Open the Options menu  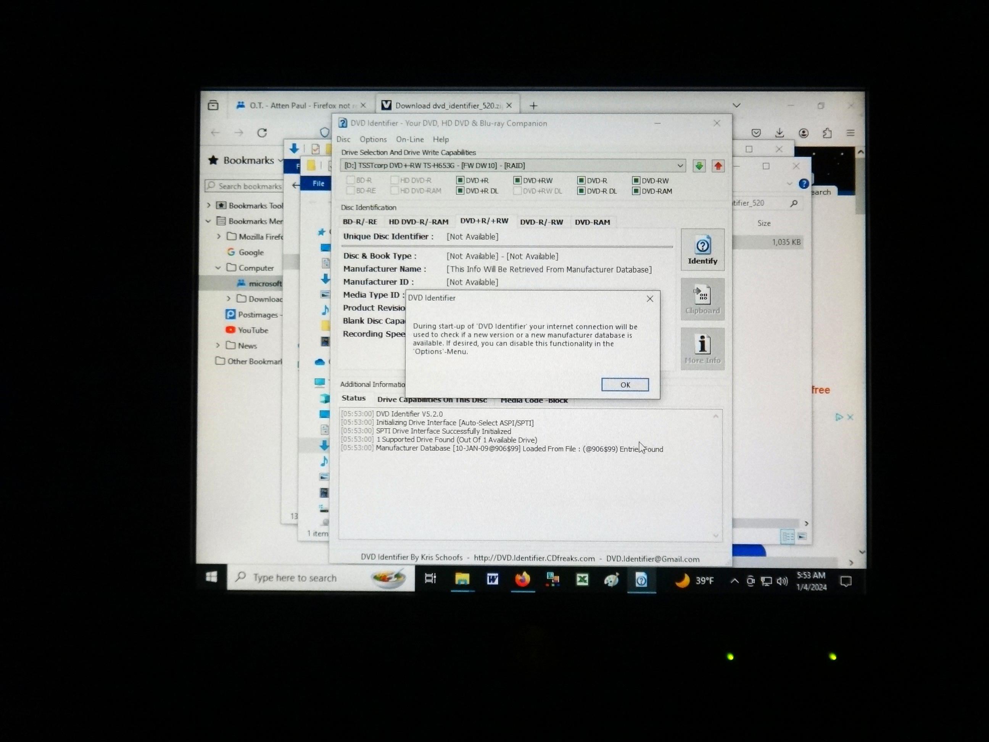[x=373, y=139]
